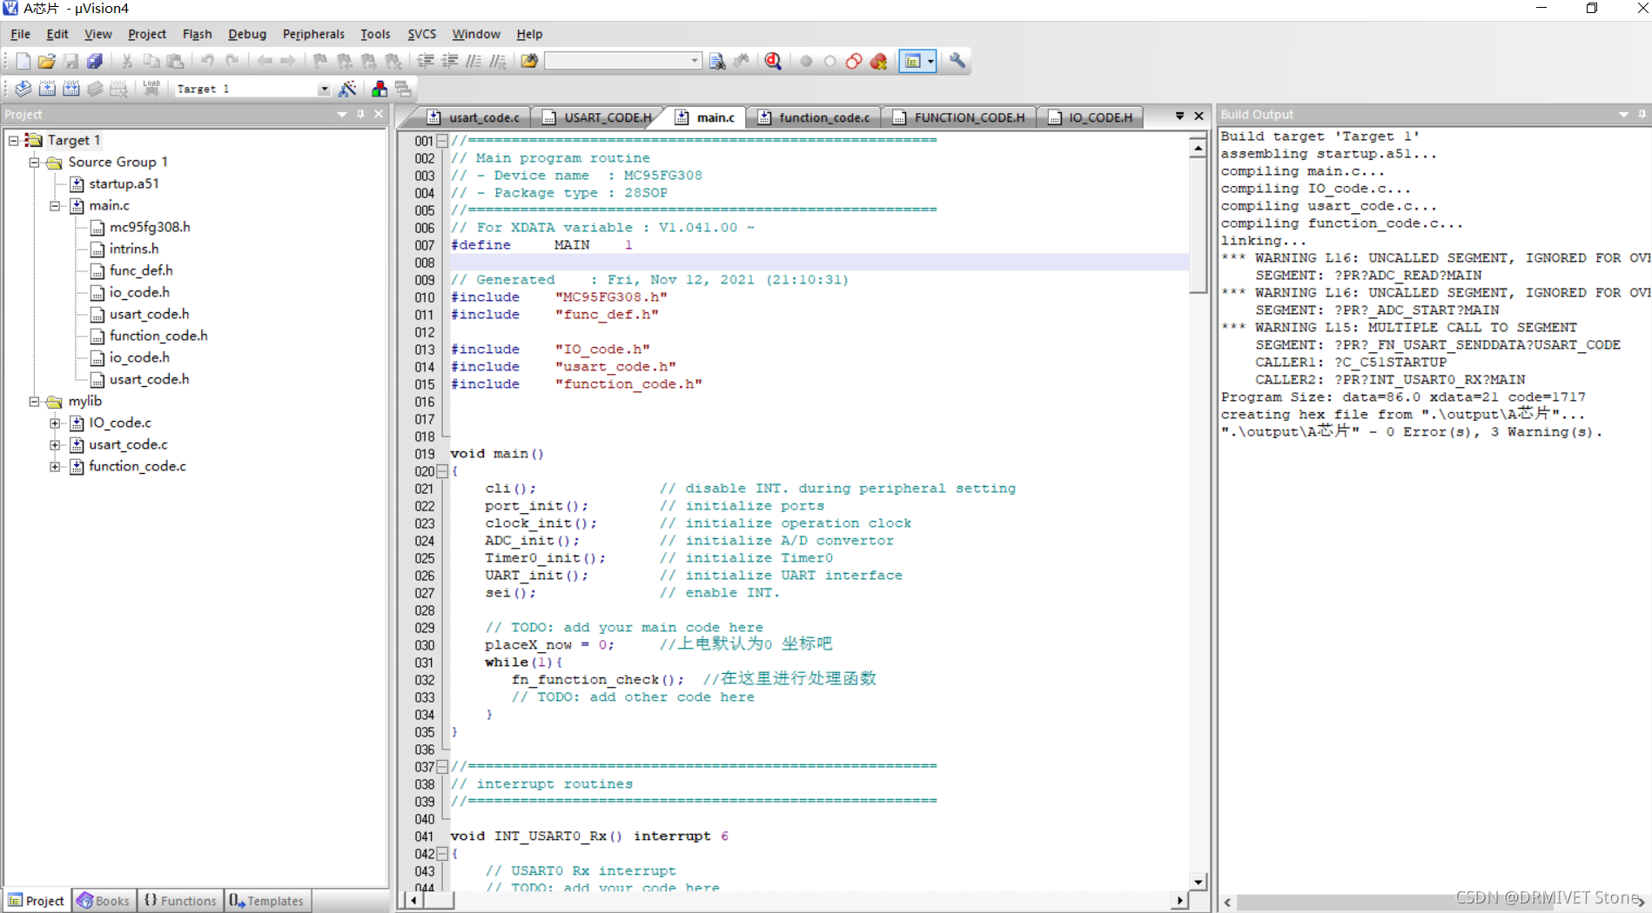Screen dimensions: 1652x913
Task: Collapse Source Group 1 folder
Action: 34,162
